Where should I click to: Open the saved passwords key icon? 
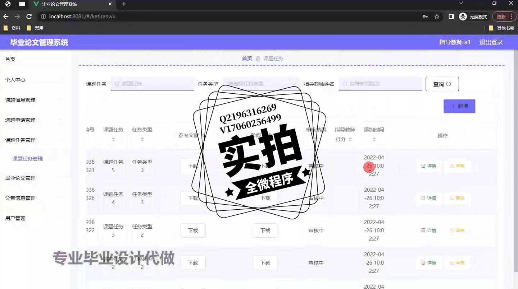(x=425, y=17)
